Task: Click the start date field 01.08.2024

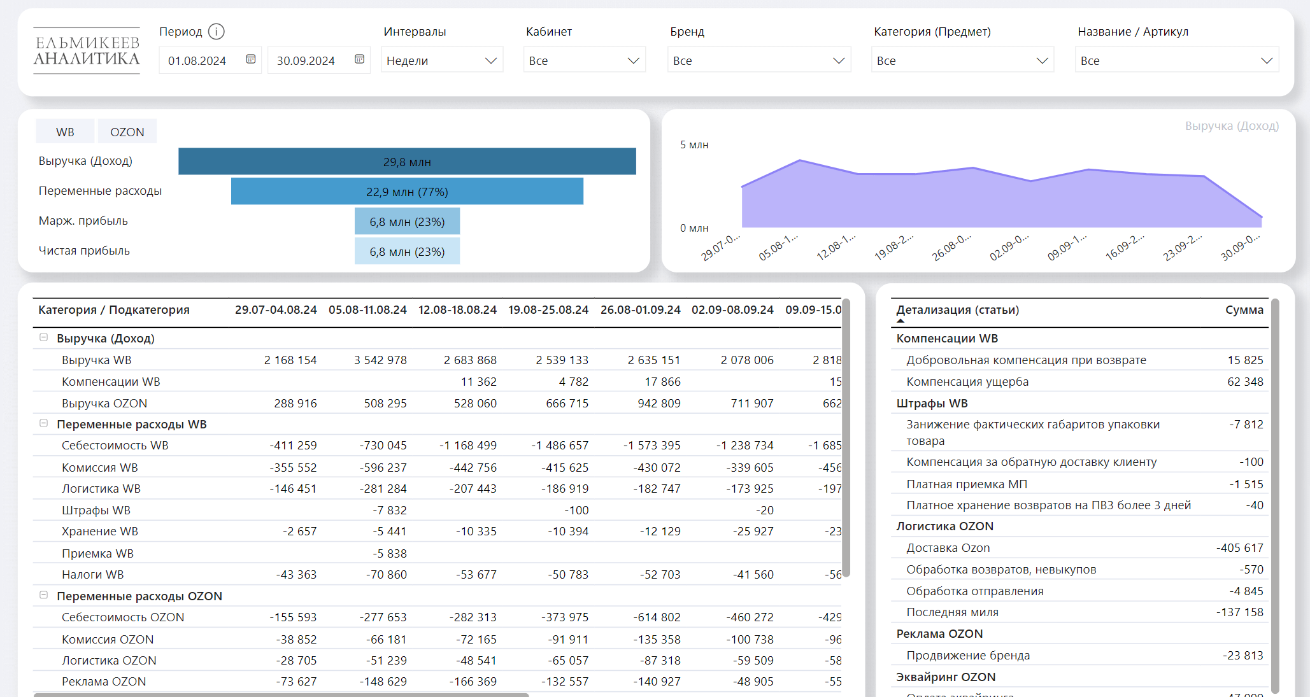Action: [197, 60]
